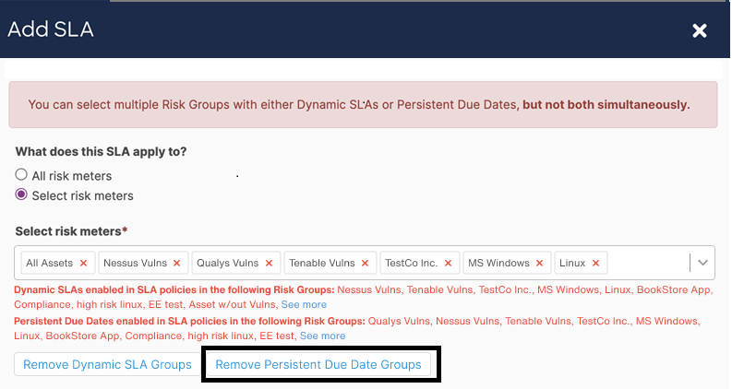Click the Tenable Vulns chip label
732x389 pixels.
click(322, 263)
